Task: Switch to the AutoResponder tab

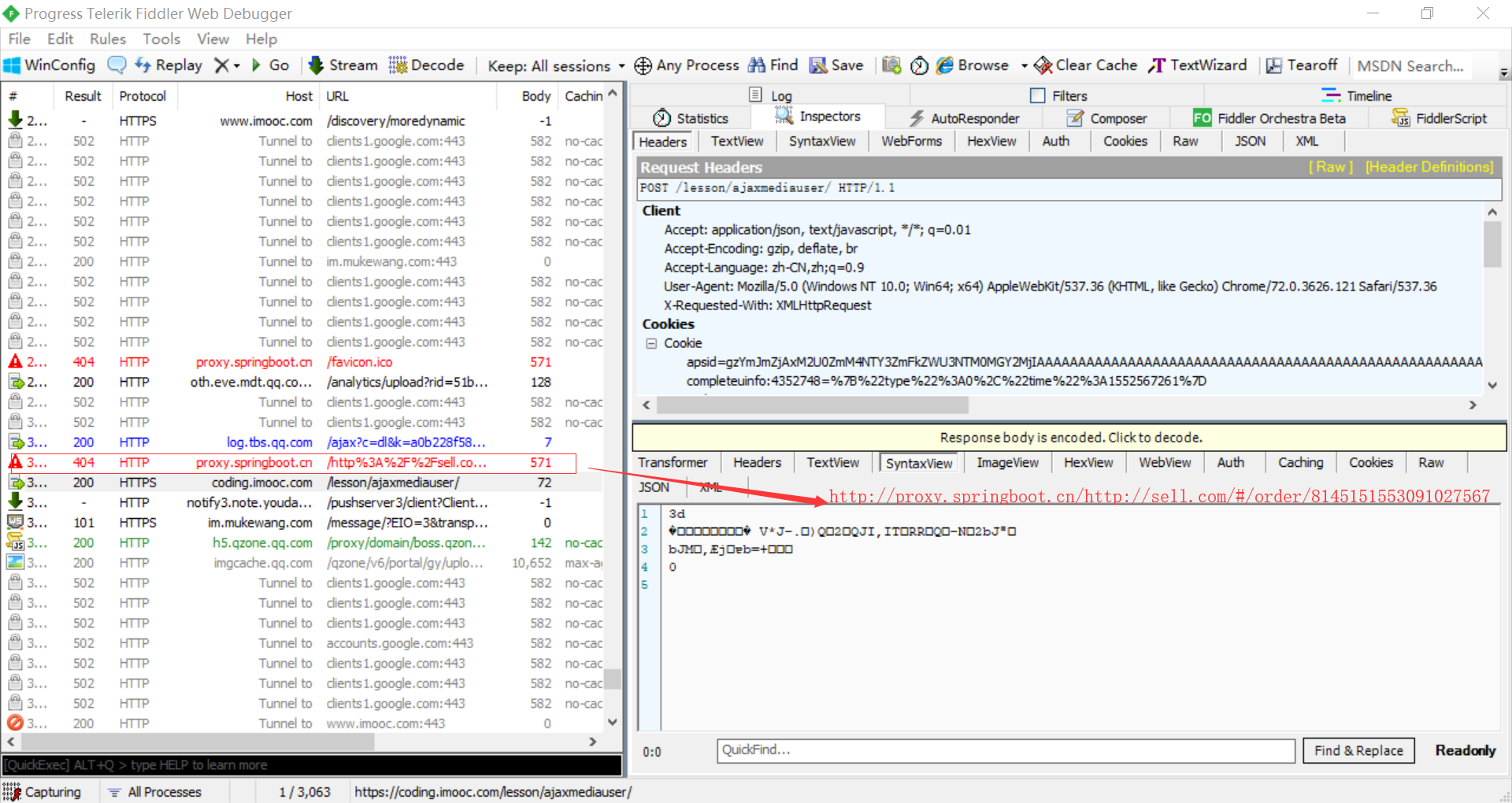Action: pos(964,118)
